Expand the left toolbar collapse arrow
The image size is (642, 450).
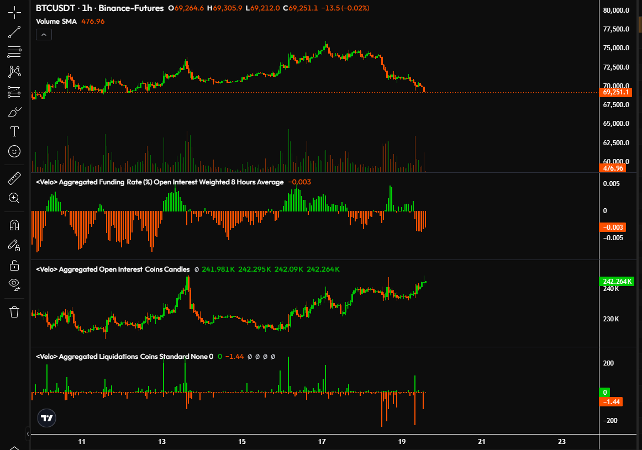click(x=28, y=433)
